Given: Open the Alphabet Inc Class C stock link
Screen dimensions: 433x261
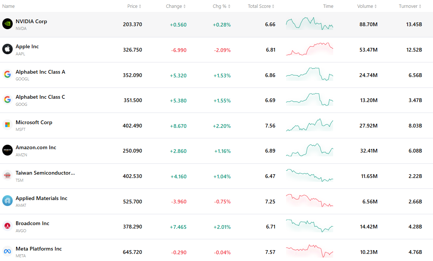Looking at the screenshot, I should 40,97.
